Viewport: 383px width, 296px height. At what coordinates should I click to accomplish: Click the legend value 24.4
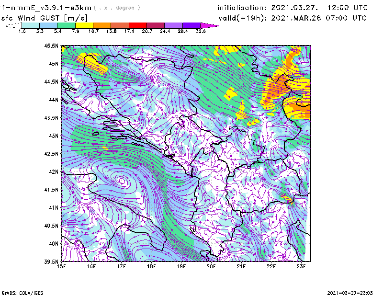(x=165, y=31)
